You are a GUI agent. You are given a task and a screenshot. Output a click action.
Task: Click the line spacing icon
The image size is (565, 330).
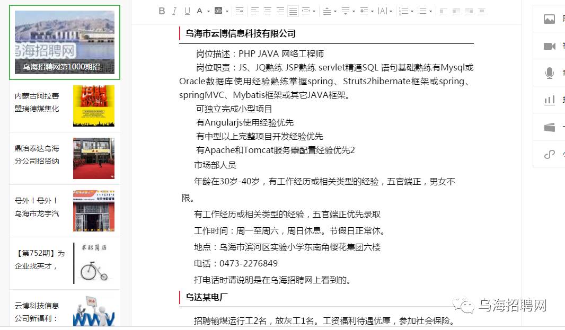pyautogui.click(x=364, y=11)
